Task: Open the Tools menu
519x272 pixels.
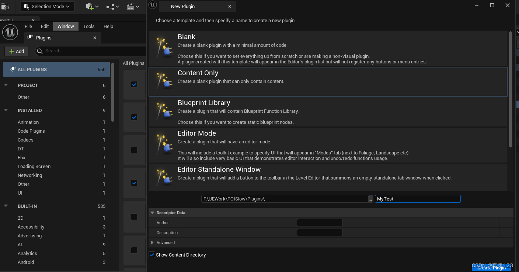Action: tap(89, 26)
